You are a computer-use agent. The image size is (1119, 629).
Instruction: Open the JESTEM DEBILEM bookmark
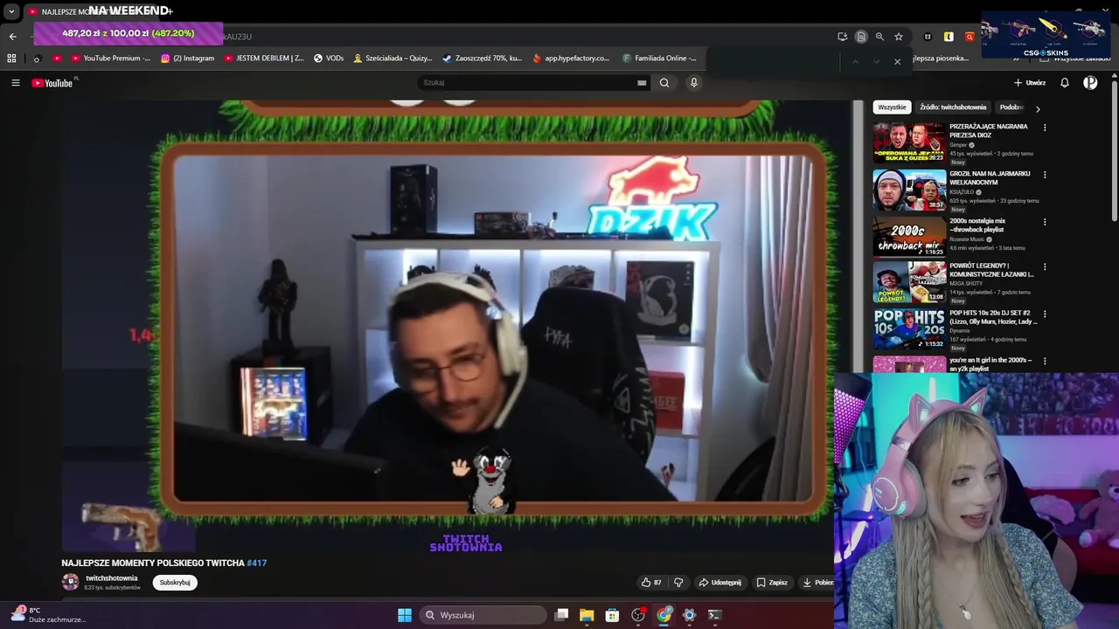264,59
